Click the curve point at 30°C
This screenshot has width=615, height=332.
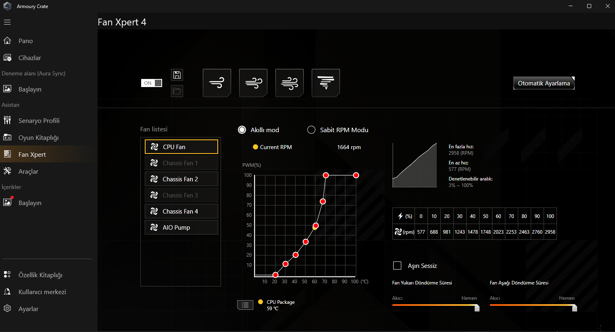(286, 264)
